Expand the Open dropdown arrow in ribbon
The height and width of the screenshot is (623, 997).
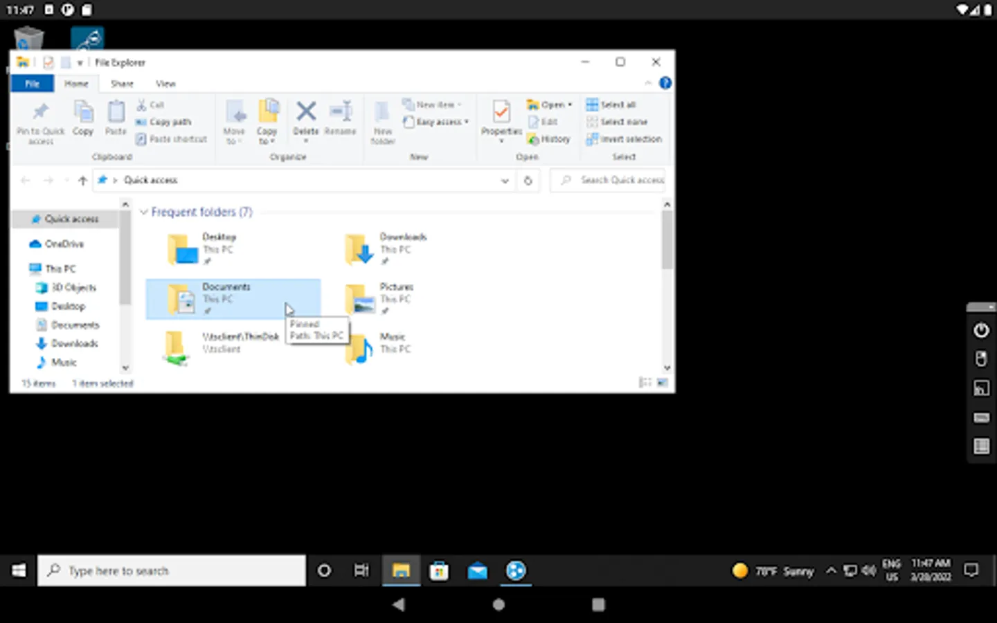[570, 105]
